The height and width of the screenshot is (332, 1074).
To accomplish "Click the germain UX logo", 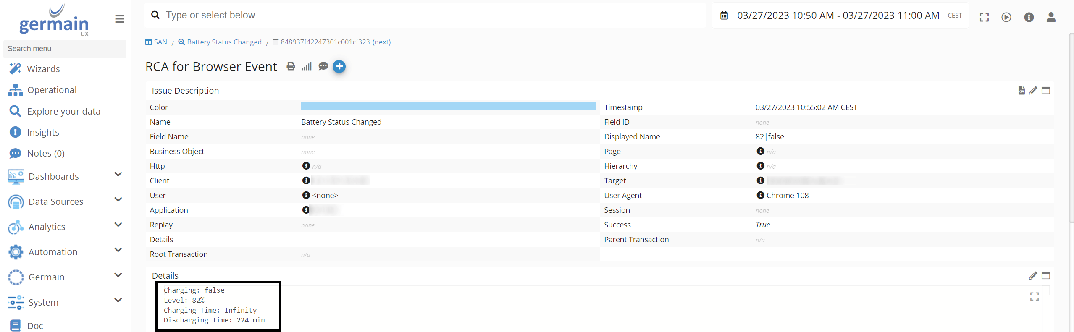I will tap(54, 20).
